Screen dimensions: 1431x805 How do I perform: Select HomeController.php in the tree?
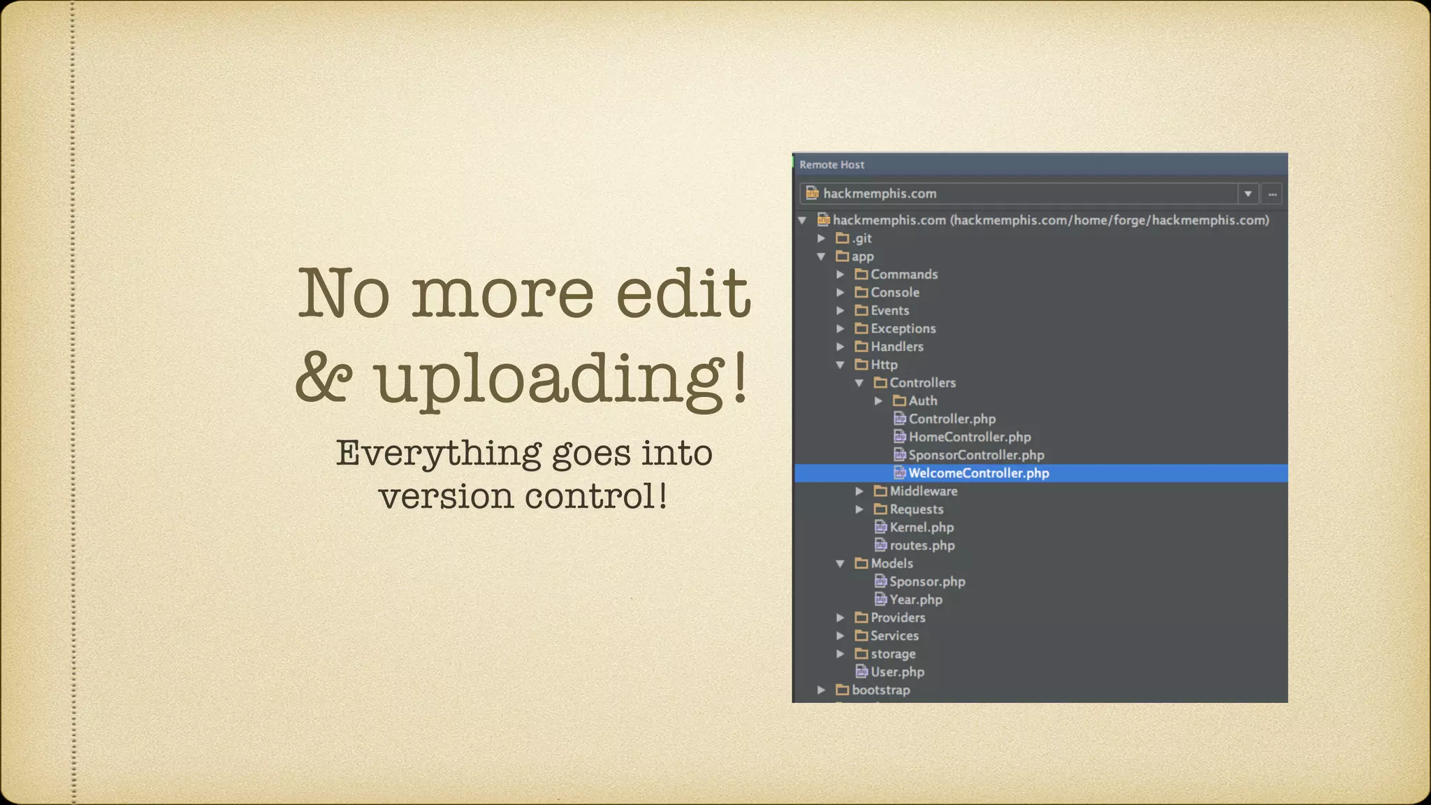[x=970, y=437]
